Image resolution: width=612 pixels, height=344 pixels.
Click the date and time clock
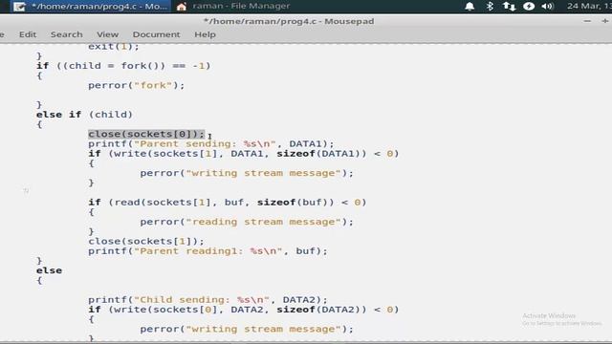pyautogui.click(x=589, y=7)
